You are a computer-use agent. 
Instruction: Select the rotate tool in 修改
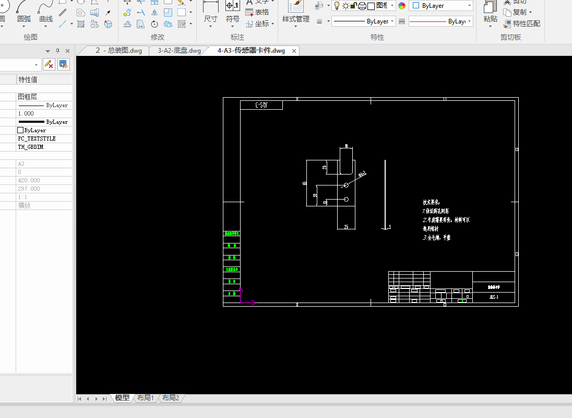(154, 24)
